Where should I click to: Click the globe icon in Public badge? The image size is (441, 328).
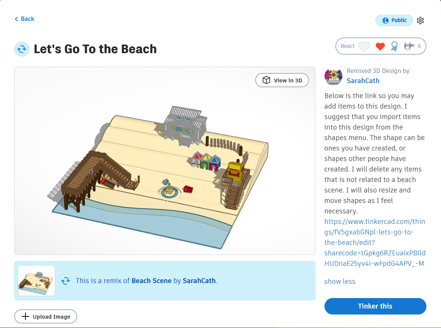(x=385, y=21)
